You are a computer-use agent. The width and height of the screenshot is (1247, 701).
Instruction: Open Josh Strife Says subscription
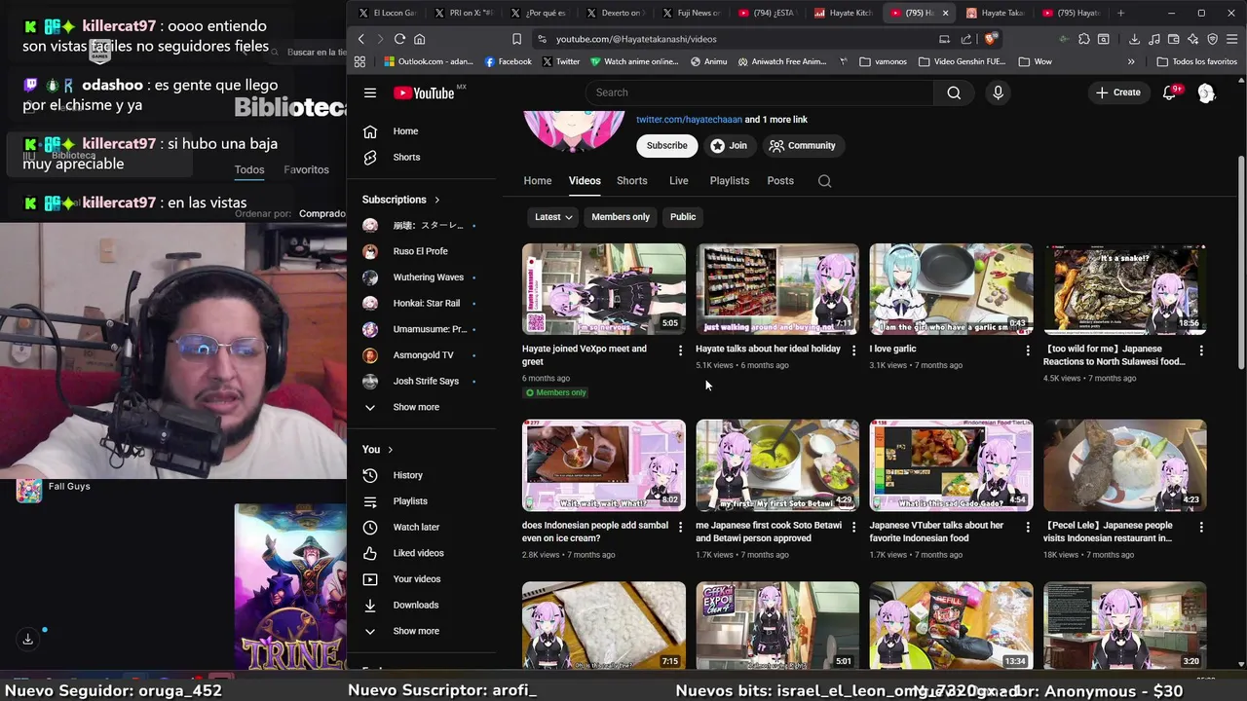[x=425, y=381]
